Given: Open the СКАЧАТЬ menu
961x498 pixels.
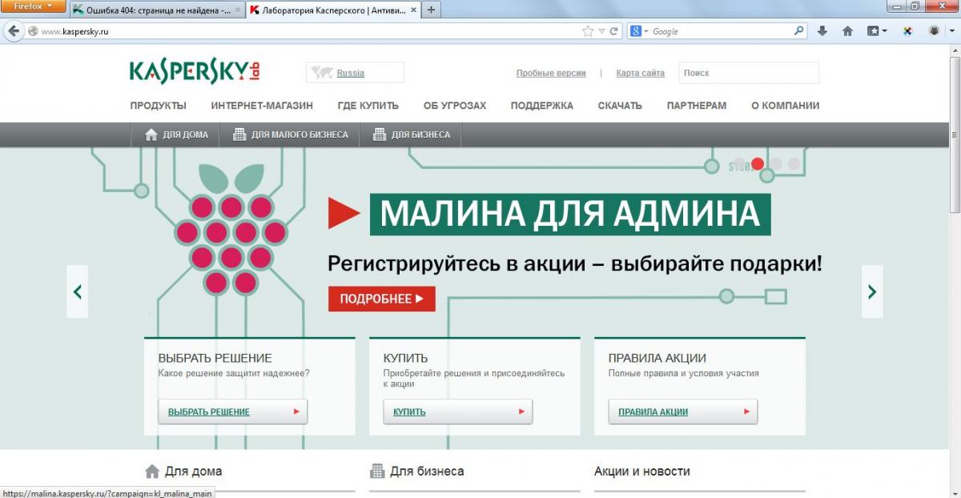Looking at the screenshot, I should (x=620, y=106).
